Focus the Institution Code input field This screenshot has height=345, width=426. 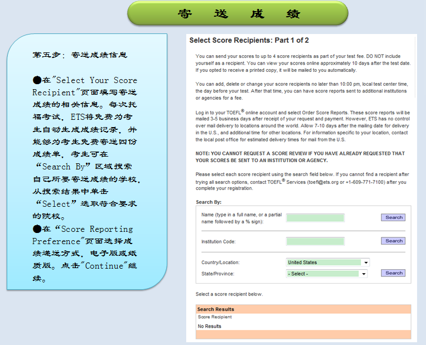coord(315,241)
